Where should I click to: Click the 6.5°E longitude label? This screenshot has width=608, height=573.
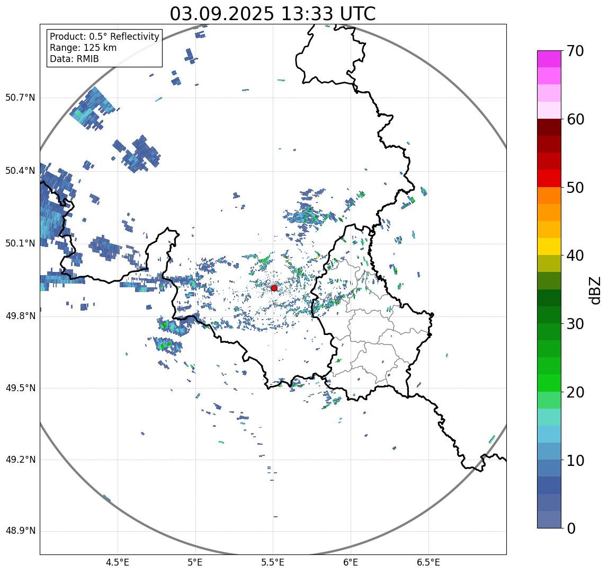pyautogui.click(x=428, y=562)
